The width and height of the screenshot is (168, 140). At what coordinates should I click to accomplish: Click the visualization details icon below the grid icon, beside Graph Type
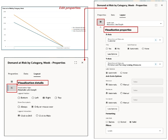(100, 27)
